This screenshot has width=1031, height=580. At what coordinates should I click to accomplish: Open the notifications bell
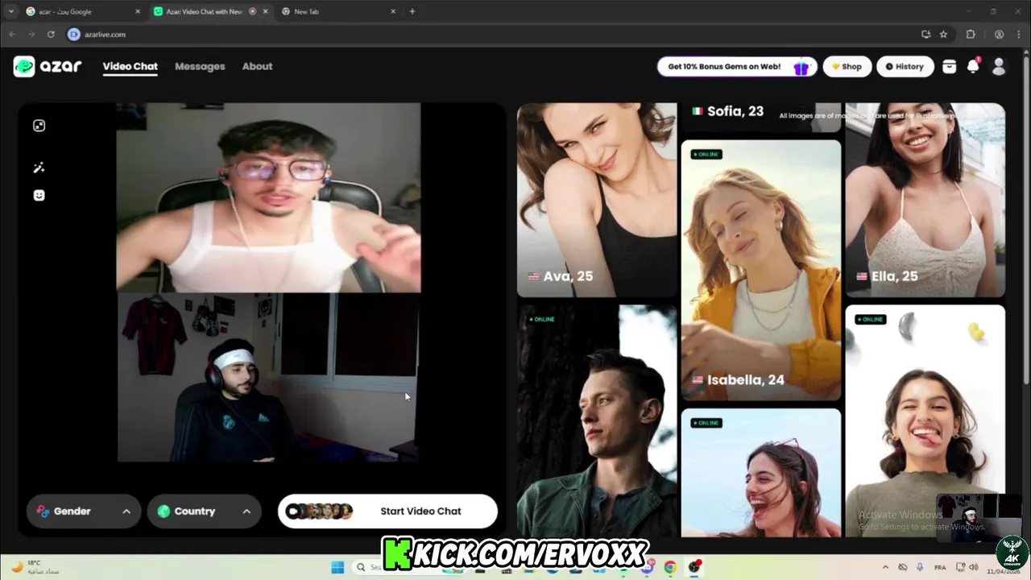click(x=973, y=66)
